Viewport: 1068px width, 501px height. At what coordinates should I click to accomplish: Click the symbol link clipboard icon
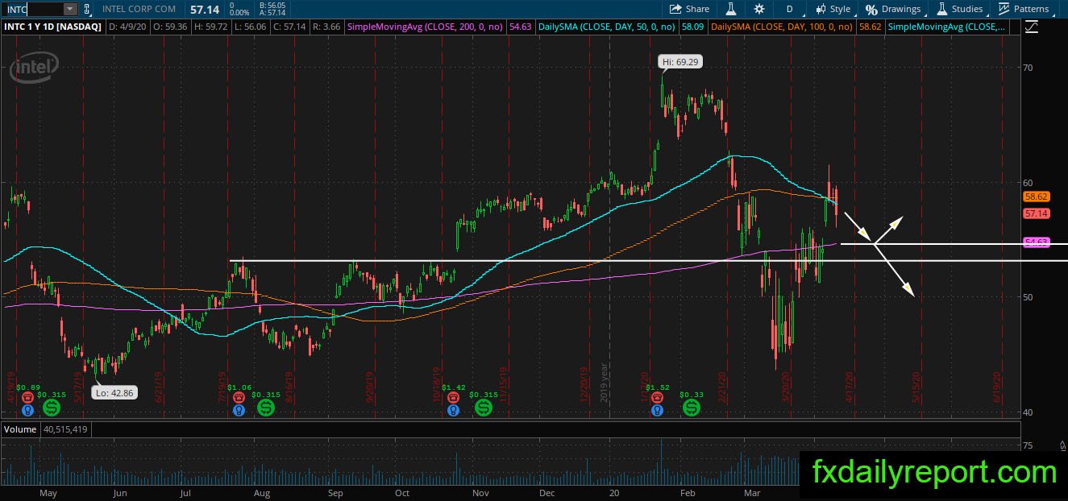coord(87,9)
